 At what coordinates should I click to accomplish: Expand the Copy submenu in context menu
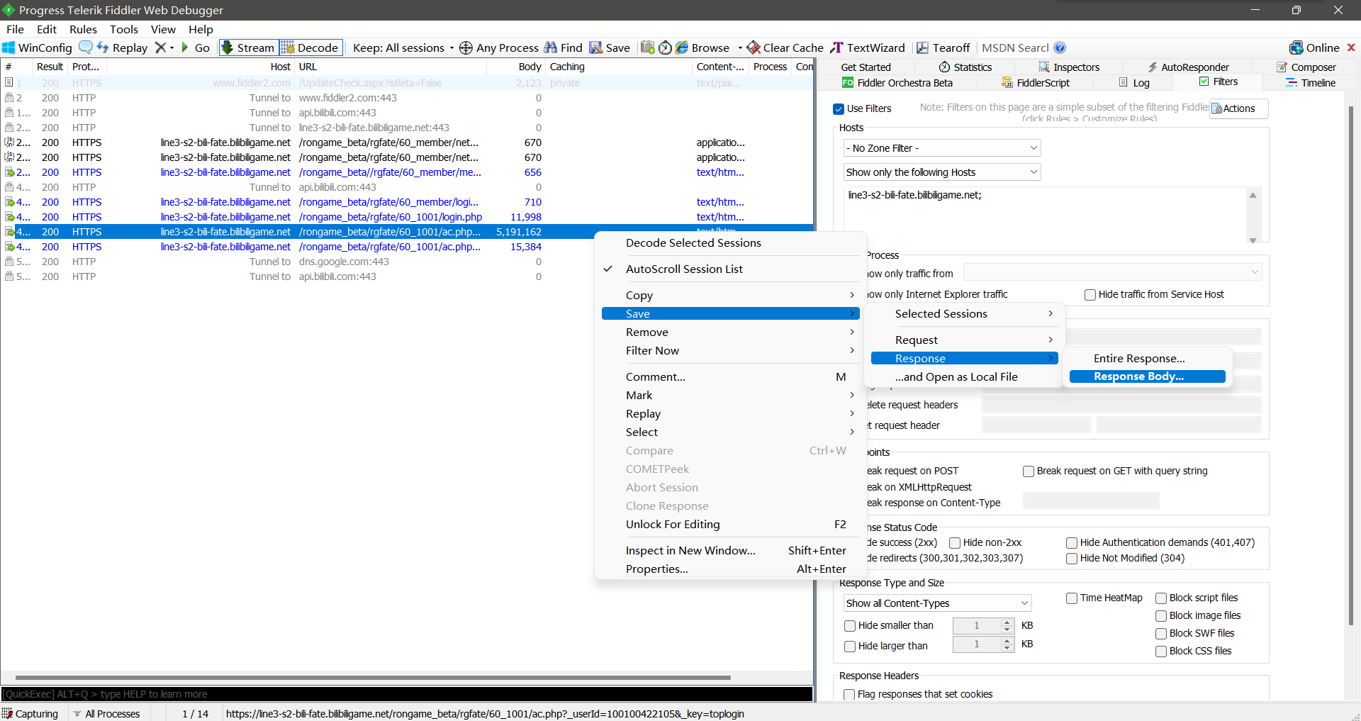(731, 296)
